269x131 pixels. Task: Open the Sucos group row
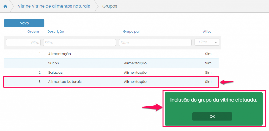(x=54, y=63)
